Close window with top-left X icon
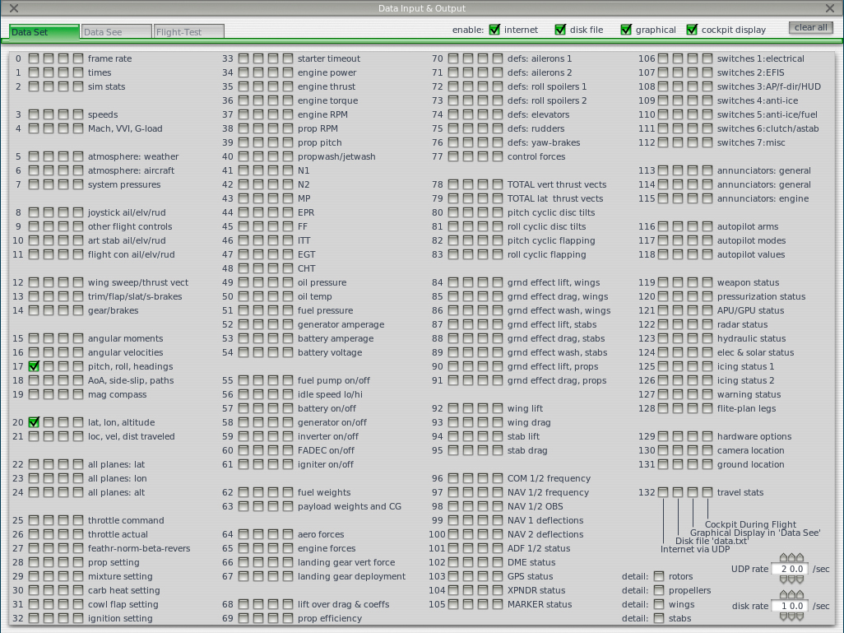The height and width of the screenshot is (633, 844). [x=14, y=8]
